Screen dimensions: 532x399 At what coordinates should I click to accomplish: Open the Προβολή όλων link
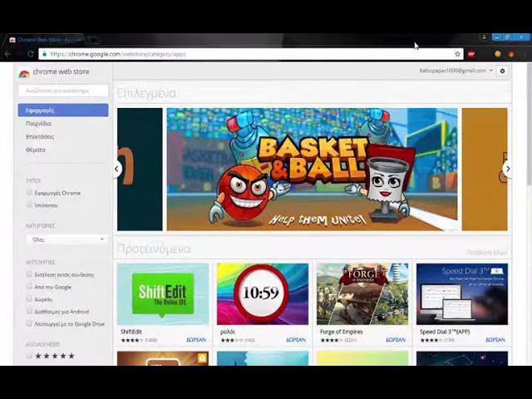tap(486, 253)
